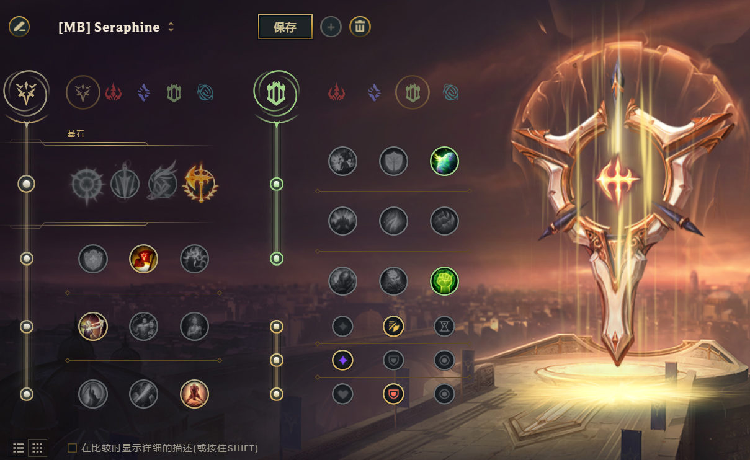
Task: Expand the primary Precision path selector
Action: 25,93
